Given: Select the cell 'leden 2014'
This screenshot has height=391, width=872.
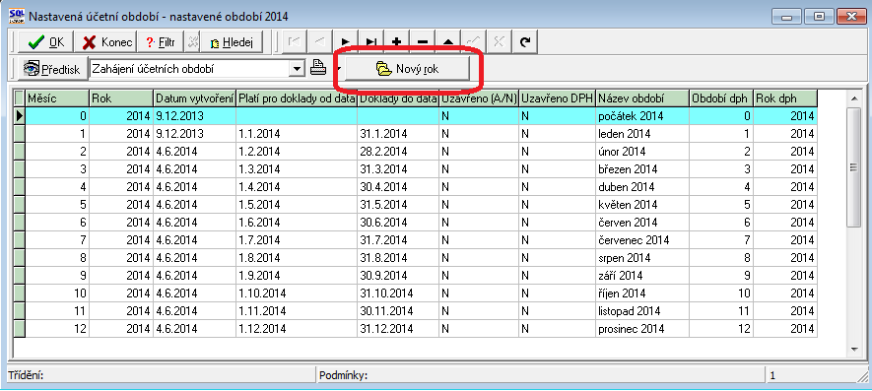Looking at the screenshot, I should [642, 134].
